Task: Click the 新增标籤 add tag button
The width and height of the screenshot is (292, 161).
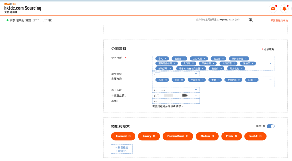Action: pyautogui.click(x=122, y=149)
